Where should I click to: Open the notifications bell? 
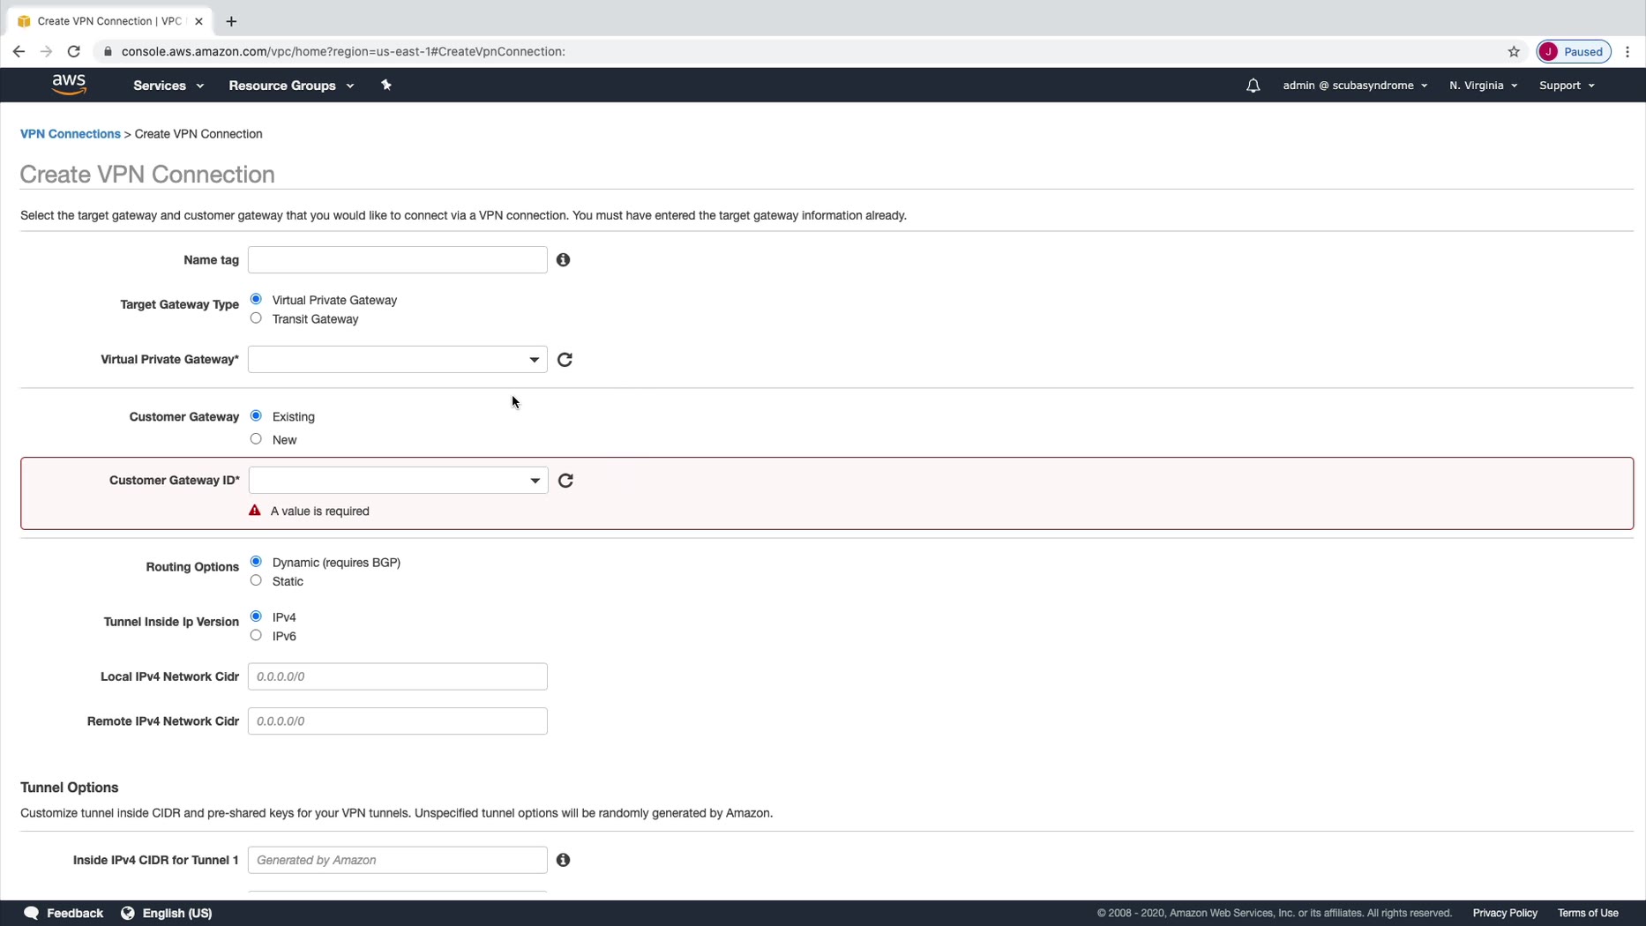1253,86
